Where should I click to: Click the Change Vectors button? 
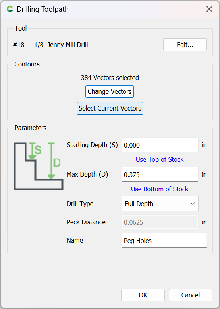(x=110, y=91)
